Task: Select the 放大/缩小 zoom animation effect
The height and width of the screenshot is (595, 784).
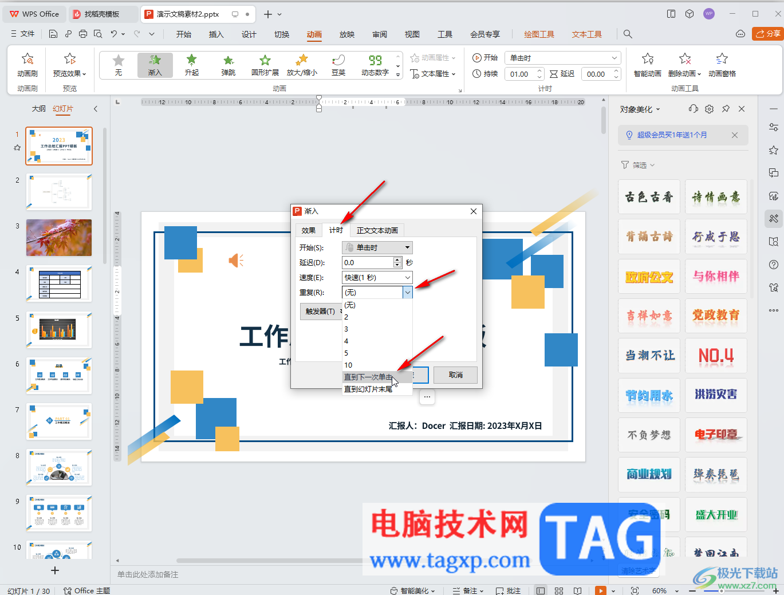Action: (x=302, y=65)
